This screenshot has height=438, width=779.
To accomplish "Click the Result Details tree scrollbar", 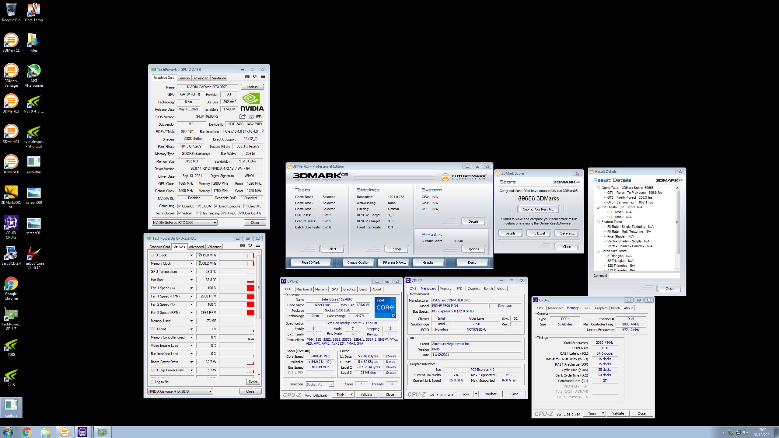I will click(x=677, y=228).
